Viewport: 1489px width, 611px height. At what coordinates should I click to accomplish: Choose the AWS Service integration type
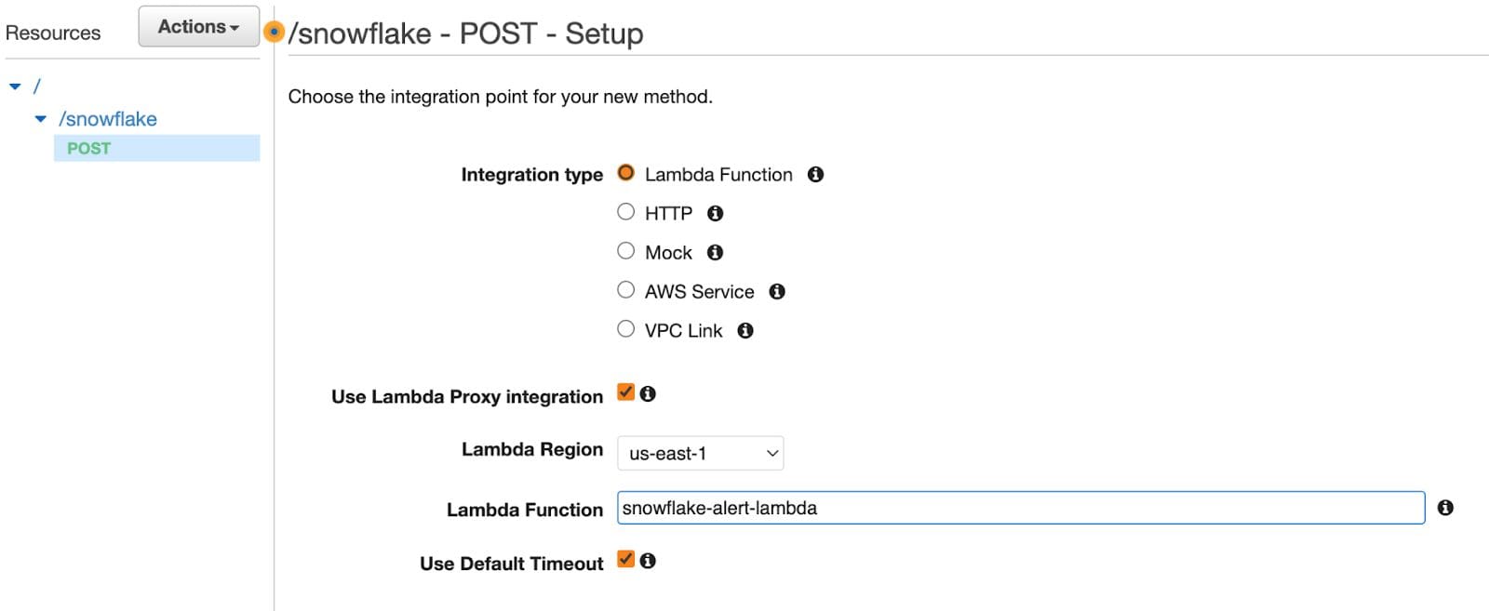click(x=625, y=289)
